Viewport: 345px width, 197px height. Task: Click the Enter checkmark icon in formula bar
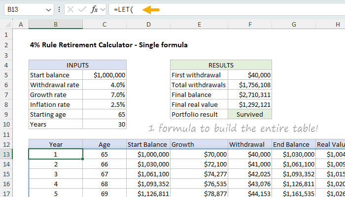pyautogui.click(x=82, y=10)
